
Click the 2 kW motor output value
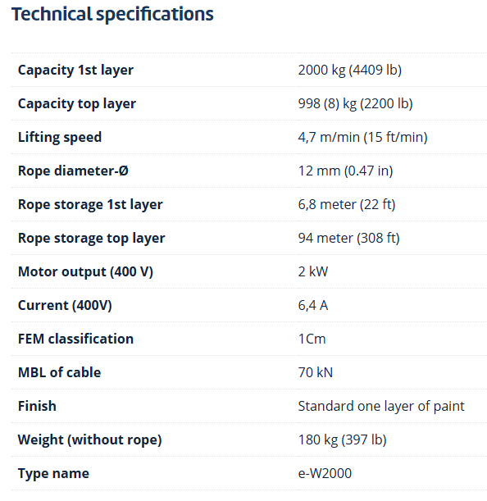[x=313, y=271]
